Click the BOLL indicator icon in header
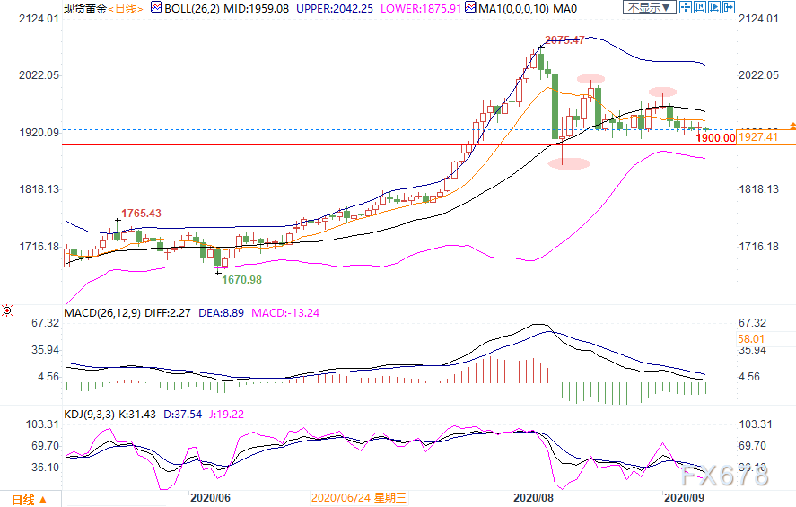Screen dimensions: 796x507 click(x=157, y=8)
